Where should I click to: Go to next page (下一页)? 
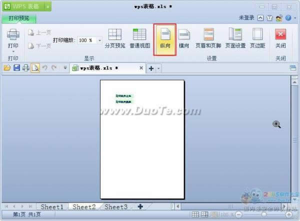[39, 46]
